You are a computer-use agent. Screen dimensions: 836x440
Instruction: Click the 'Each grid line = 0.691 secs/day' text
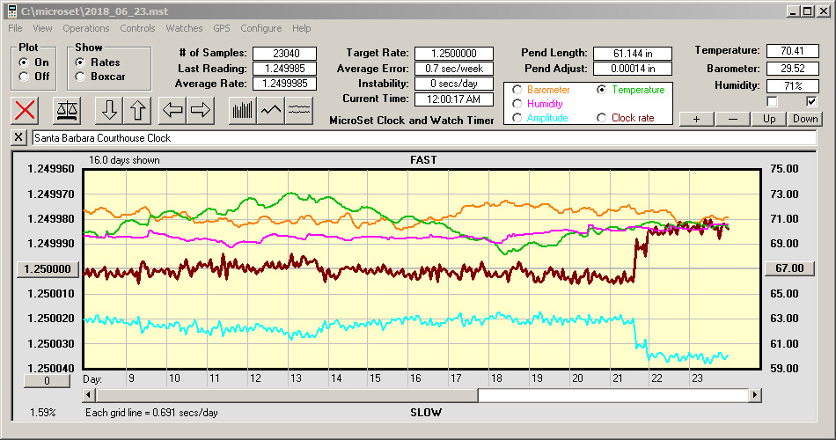click(x=151, y=412)
